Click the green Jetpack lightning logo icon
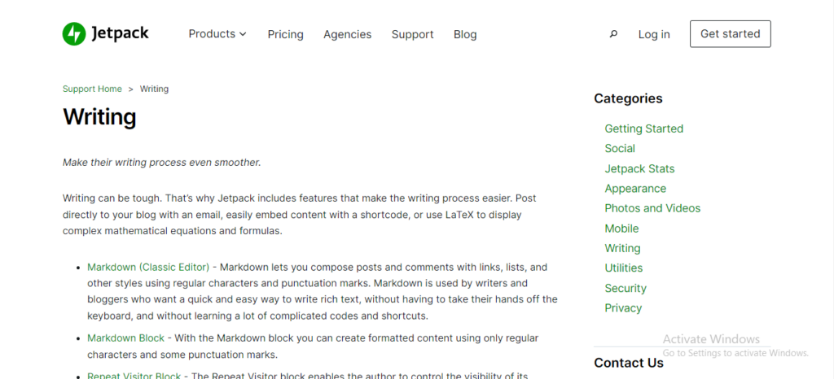The width and height of the screenshot is (834, 379). point(74,34)
